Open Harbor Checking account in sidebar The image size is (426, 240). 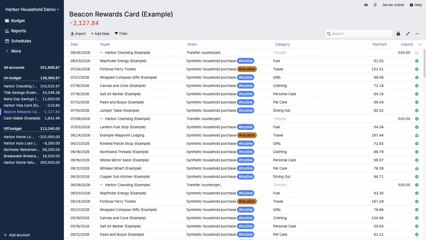(x=32, y=86)
